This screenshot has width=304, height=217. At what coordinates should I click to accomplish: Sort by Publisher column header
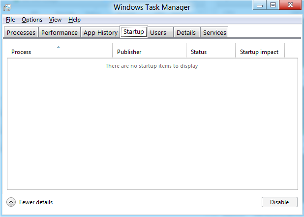pos(149,51)
